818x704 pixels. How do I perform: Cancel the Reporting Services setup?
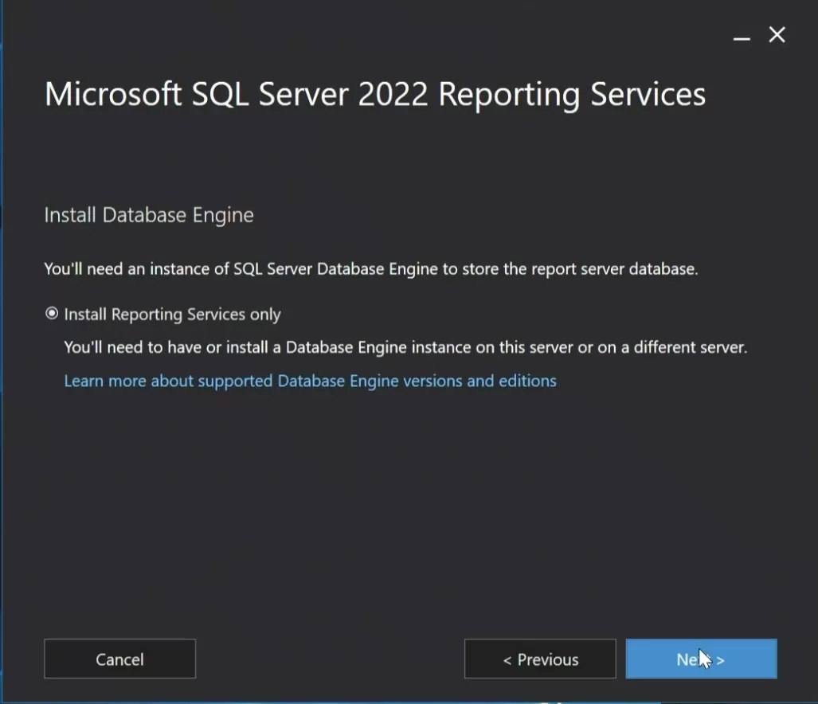pos(120,659)
